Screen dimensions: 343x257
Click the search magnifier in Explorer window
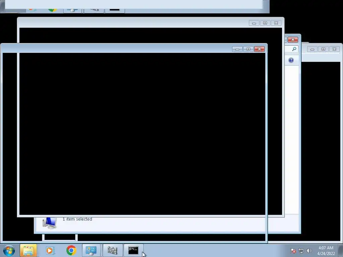coord(294,49)
